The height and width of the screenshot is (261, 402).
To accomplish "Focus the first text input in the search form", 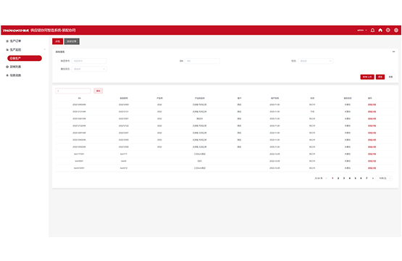I will point(89,61).
